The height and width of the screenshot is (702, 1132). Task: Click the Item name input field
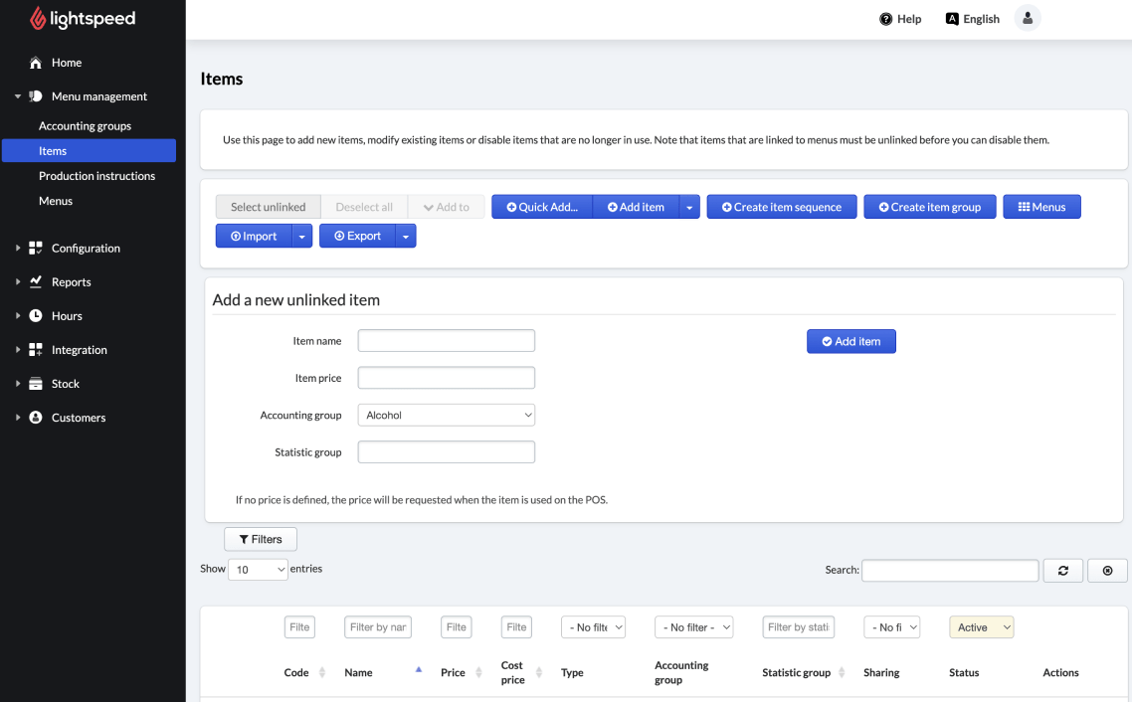pos(447,341)
